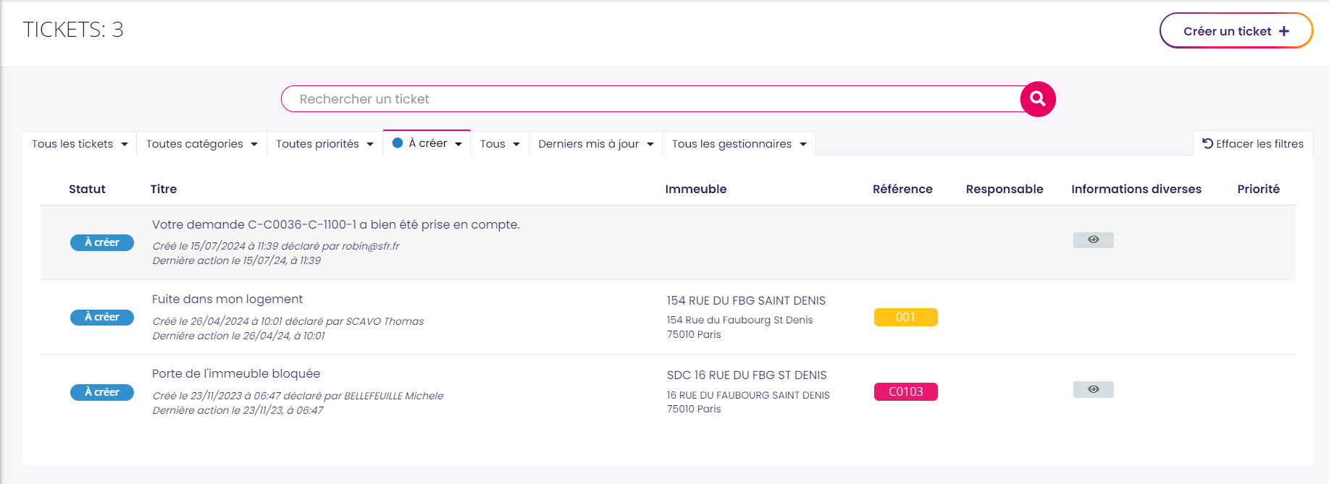
Task: Select the Informations diverses column header
Action: pos(1136,190)
